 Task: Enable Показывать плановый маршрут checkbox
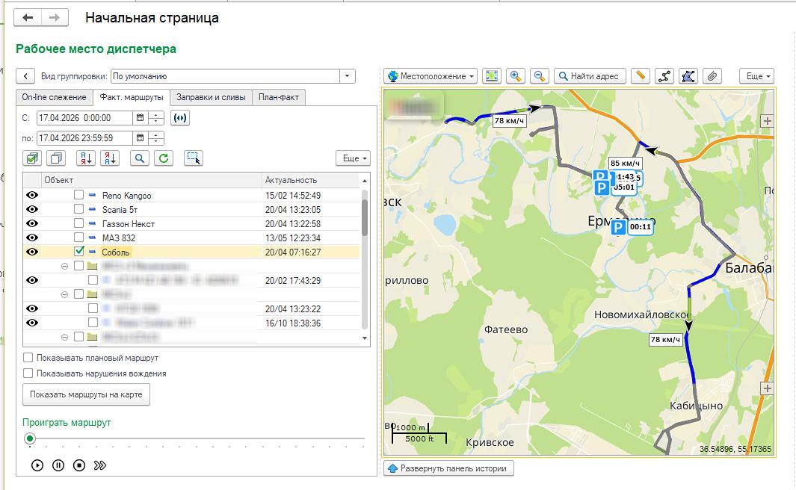(x=28, y=359)
